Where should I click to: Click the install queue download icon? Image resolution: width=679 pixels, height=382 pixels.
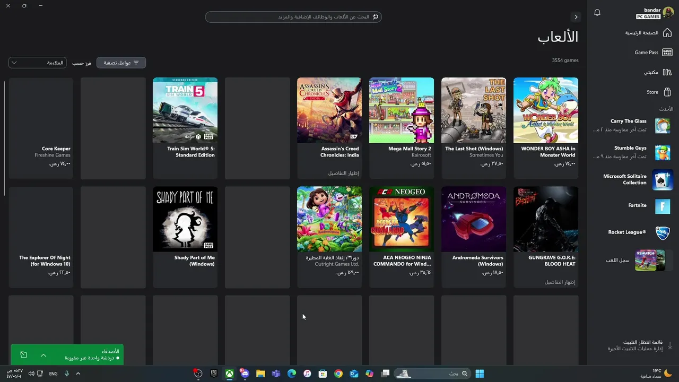point(670,345)
